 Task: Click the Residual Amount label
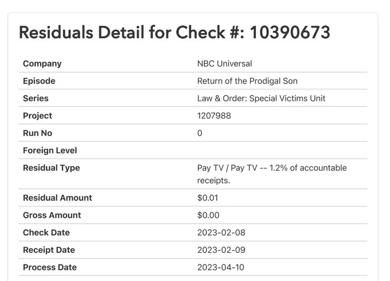coord(57,198)
